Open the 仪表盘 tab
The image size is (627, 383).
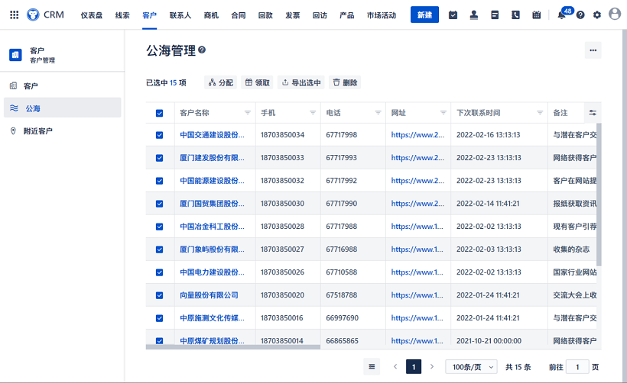pyautogui.click(x=92, y=15)
